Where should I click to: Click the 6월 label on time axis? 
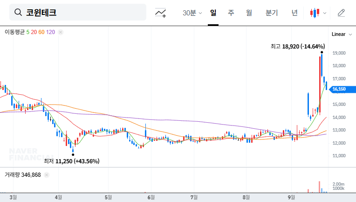click(151, 197)
